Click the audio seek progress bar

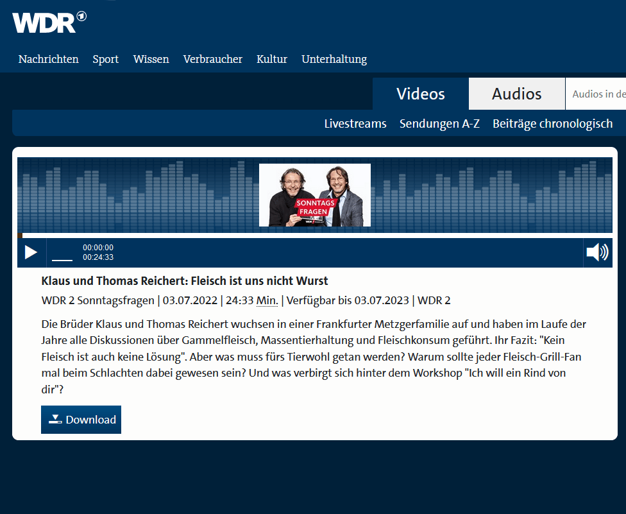pos(314,236)
